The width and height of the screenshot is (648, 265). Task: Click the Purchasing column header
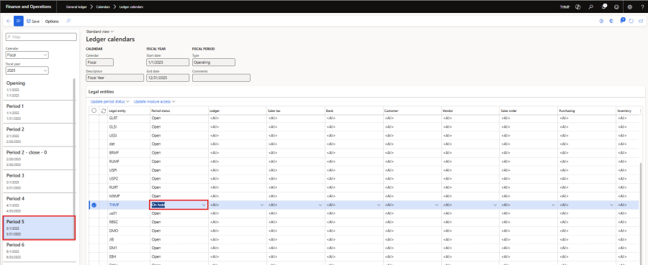586,111
